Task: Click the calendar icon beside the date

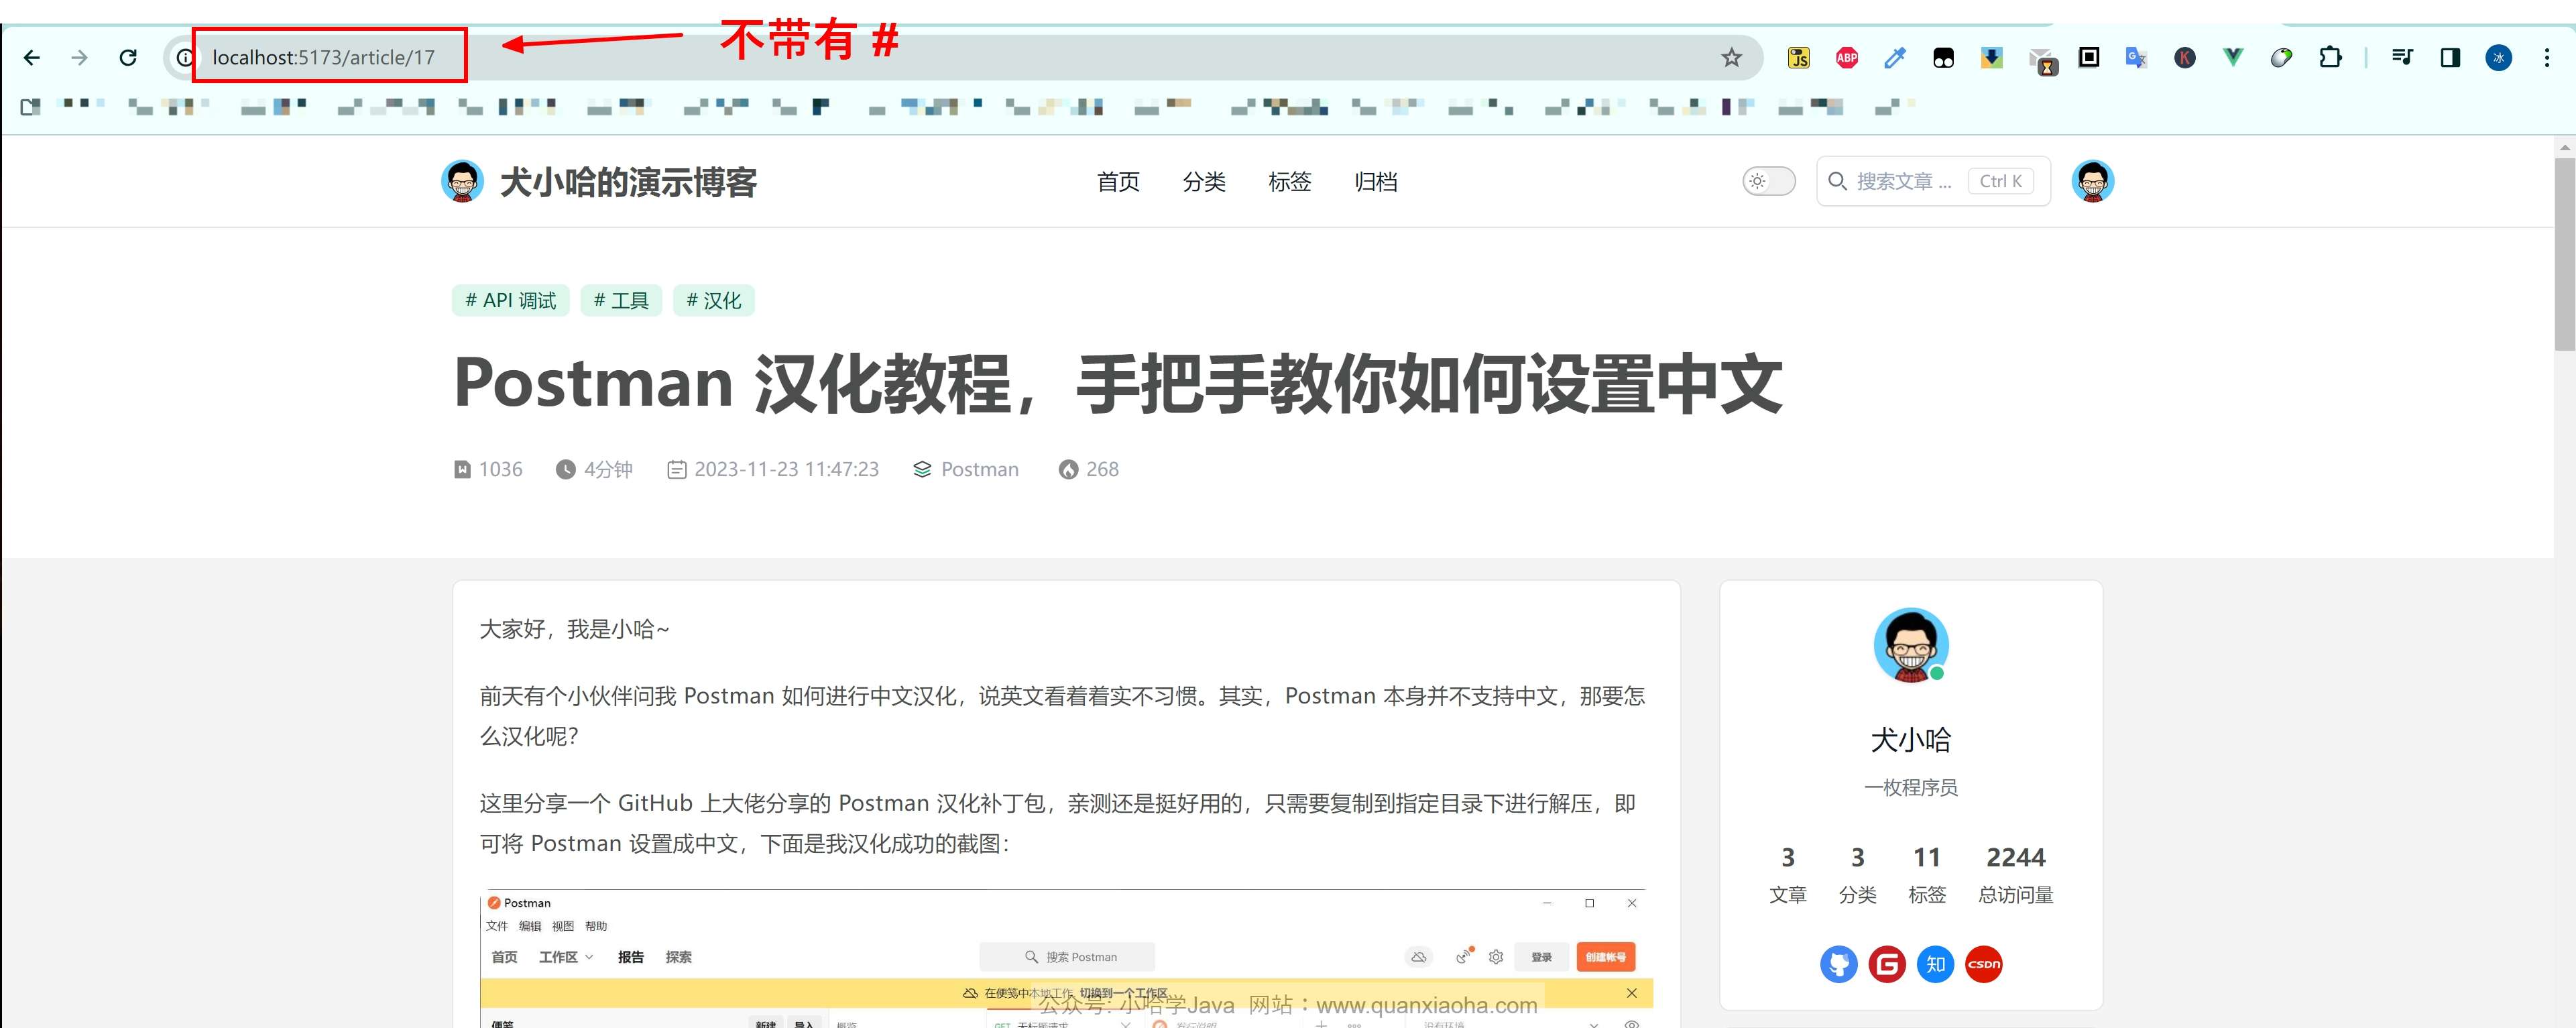Action: point(677,469)
